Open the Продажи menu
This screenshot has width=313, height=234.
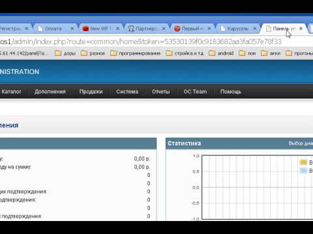pos(91,92)
